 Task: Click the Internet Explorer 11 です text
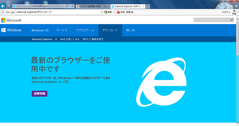[50, 82]
